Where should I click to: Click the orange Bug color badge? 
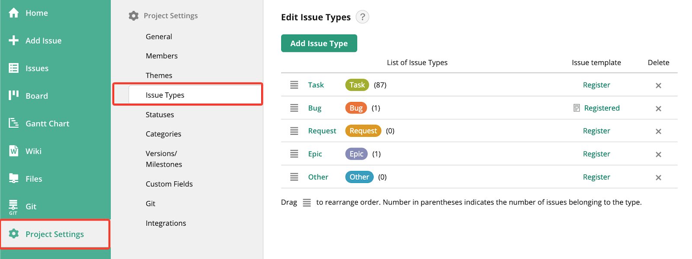[x=356, y=108]
